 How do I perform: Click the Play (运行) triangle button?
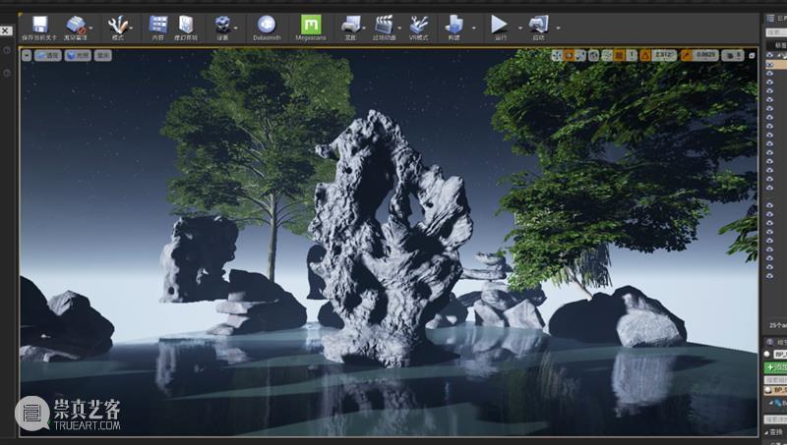499,25
